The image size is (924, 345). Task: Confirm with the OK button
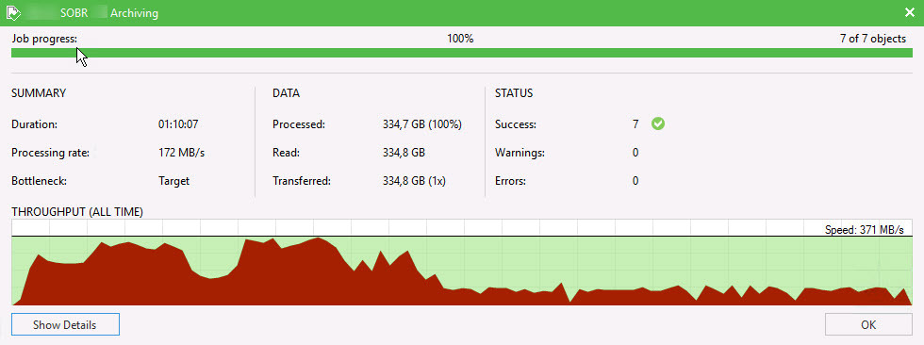868,324
